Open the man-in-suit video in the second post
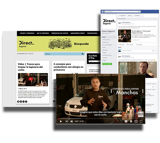The width and height of the screenshot is (160, 143). (137, 70)
